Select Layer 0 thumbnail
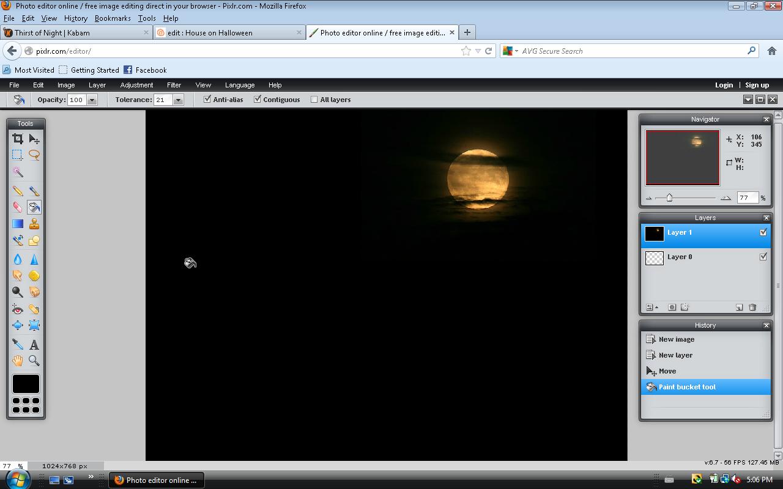The image size is (783, 489). click(655, 257)
